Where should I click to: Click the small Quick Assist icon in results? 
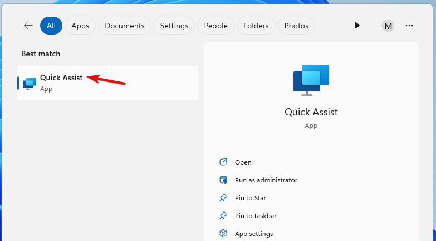click(30, 84)
